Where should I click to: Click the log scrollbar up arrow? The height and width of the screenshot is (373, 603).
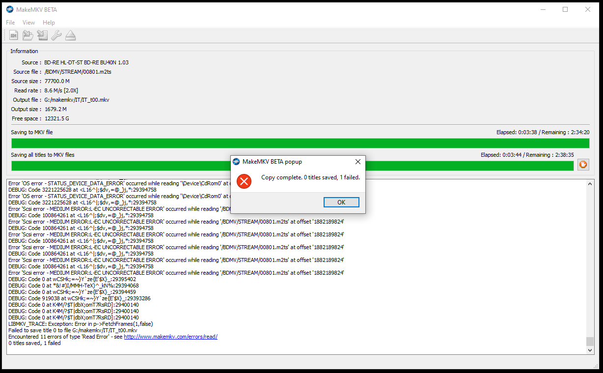pos(590,183)
